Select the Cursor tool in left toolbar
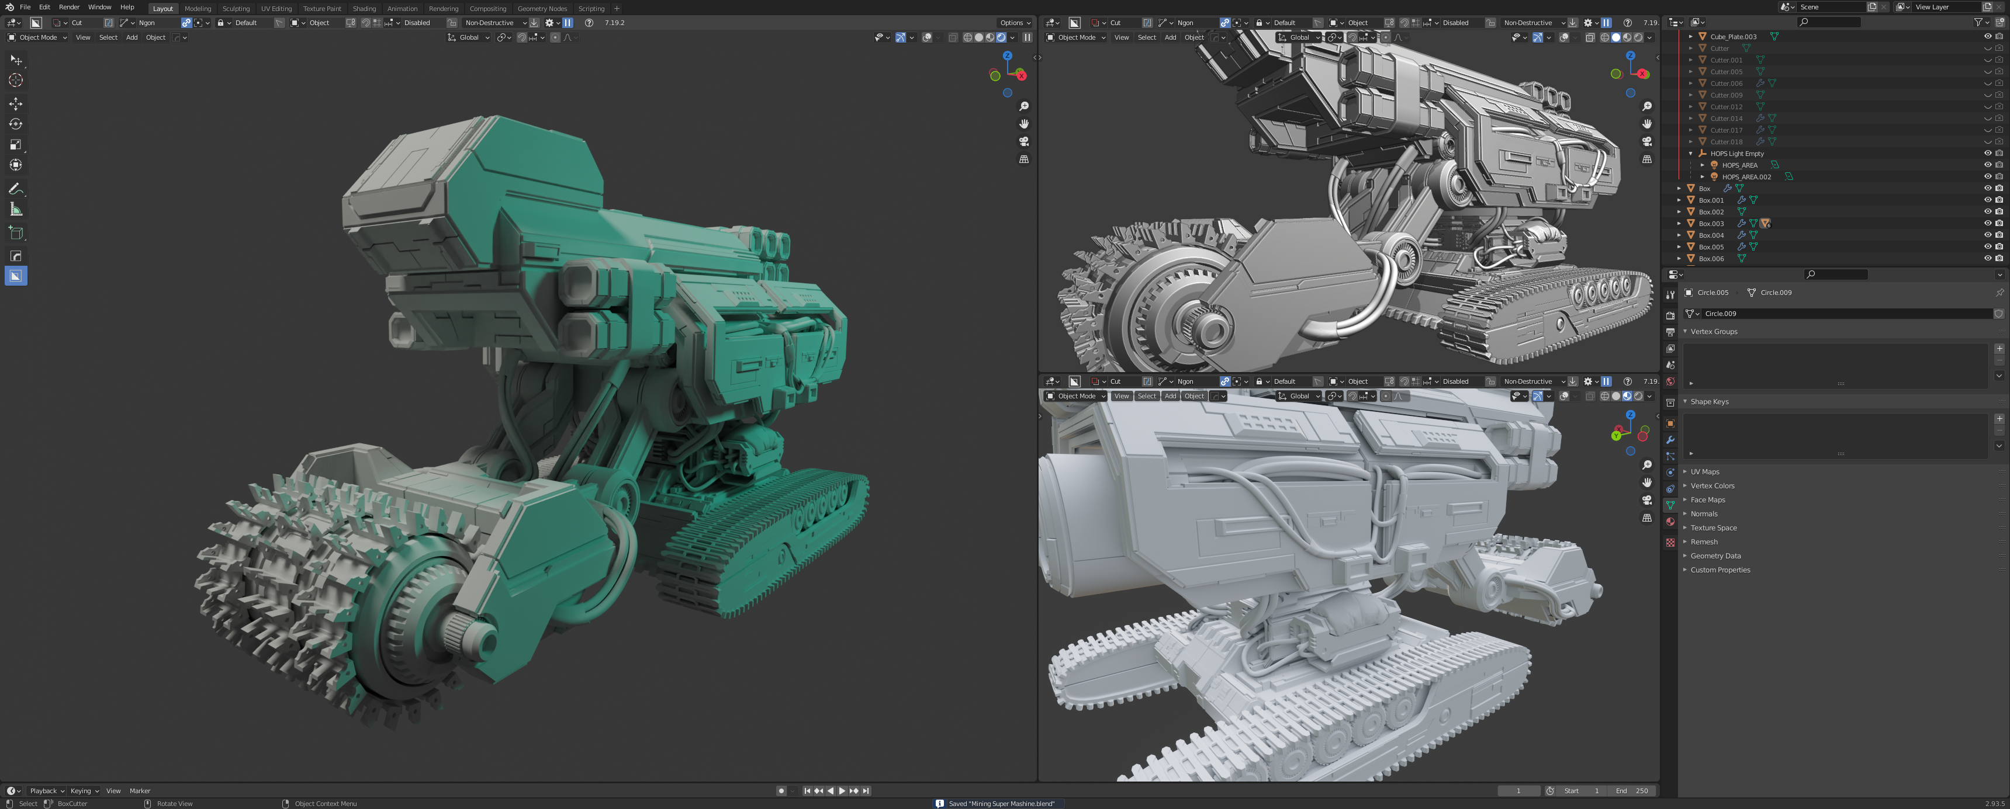2010x809 pixels. pos(16,79)
